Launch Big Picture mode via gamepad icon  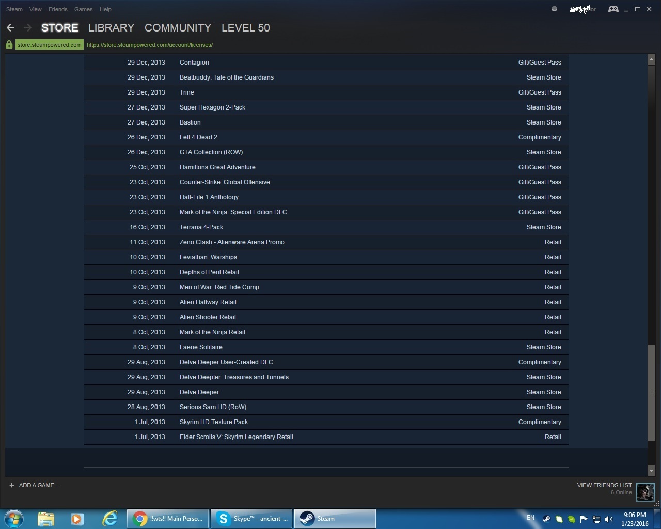pos(613,9)
